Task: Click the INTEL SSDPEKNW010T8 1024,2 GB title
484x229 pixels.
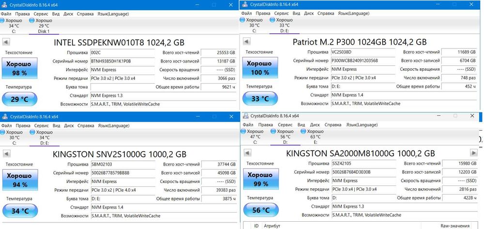Action: click(x=119, y=42)
